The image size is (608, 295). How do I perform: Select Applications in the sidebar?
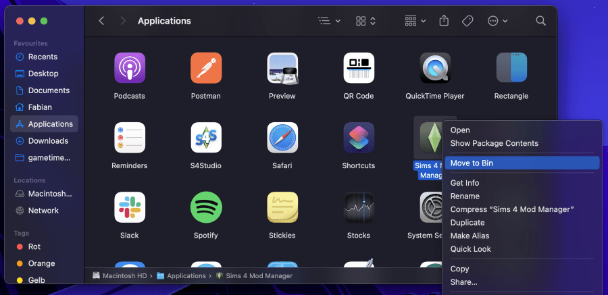[x=44, y=124]
